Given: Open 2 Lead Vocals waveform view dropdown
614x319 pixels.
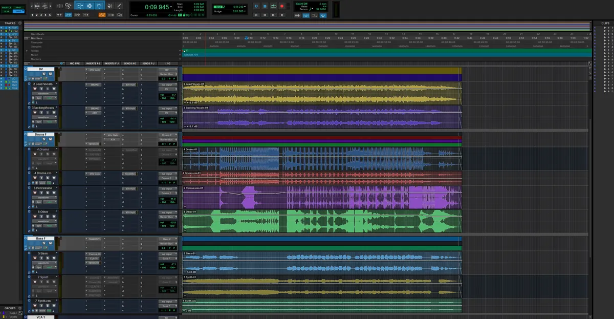Looking at the screenshot, I should click(45, 94).
